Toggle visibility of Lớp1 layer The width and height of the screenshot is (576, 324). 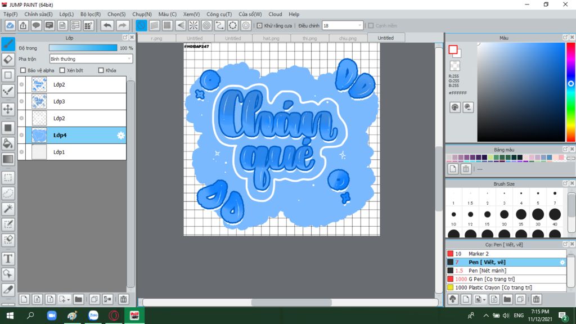22,152
